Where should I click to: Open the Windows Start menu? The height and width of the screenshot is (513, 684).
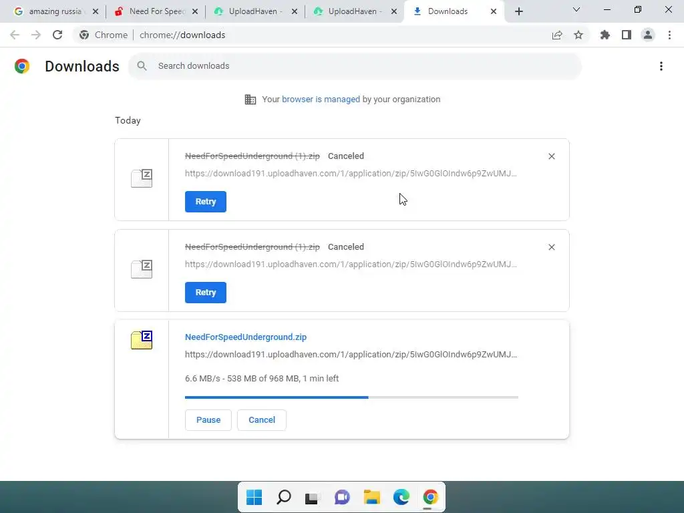coord(254,497)
